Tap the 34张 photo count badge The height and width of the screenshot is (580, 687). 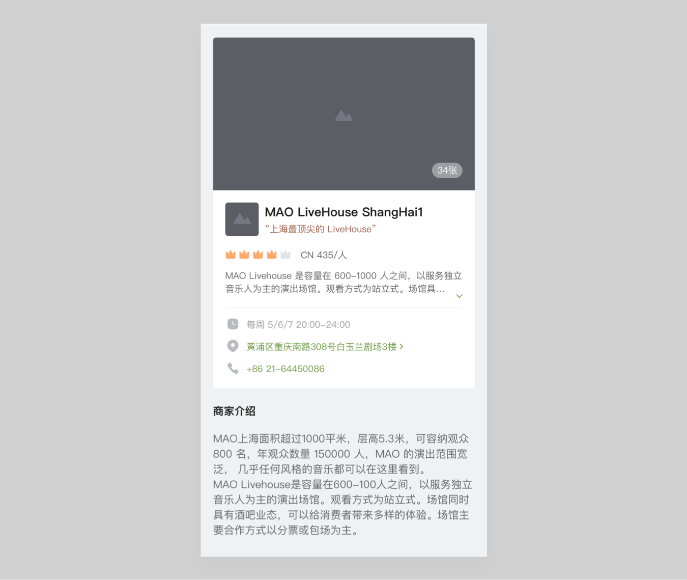(447, 170)
